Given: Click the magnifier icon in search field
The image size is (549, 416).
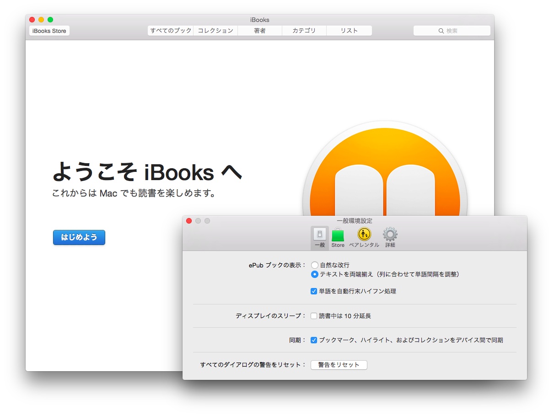Looking at the screenshot, I should [441, 31].
